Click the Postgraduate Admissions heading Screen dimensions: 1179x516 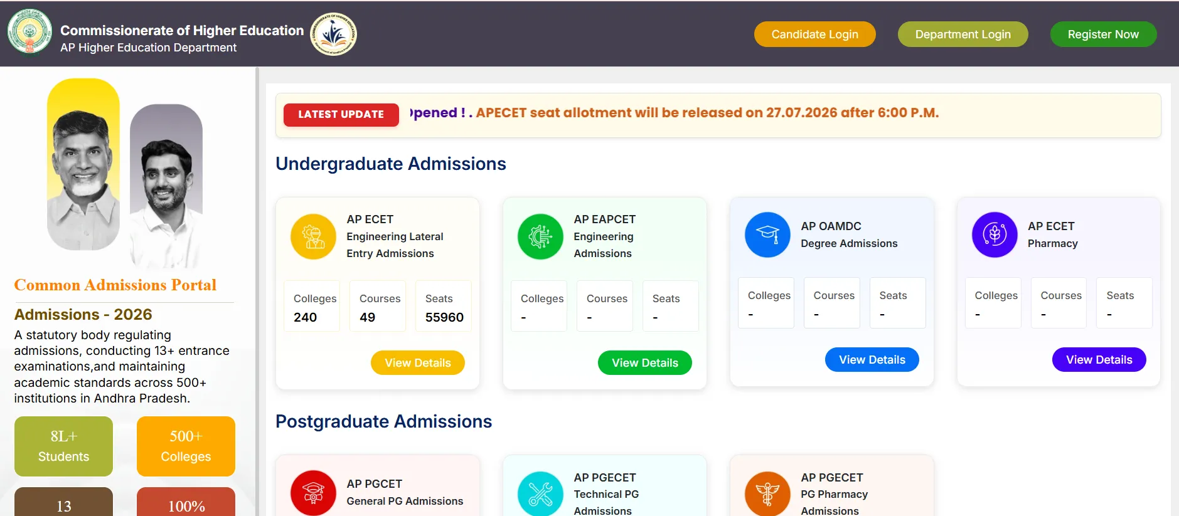(384, 421)
